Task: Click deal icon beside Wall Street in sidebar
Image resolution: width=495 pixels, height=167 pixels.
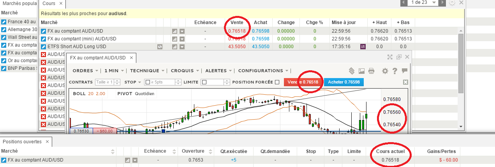Action: [x=4, y=37]
